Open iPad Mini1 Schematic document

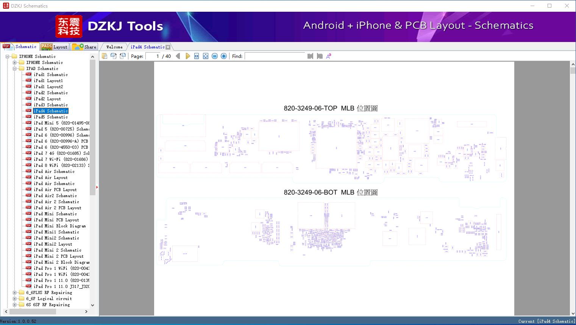(56, 232)
